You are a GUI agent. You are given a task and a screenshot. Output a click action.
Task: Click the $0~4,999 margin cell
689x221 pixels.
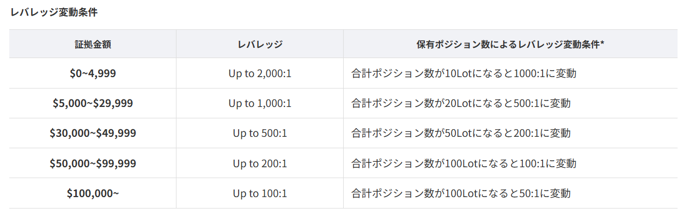(x=93, y=73)
